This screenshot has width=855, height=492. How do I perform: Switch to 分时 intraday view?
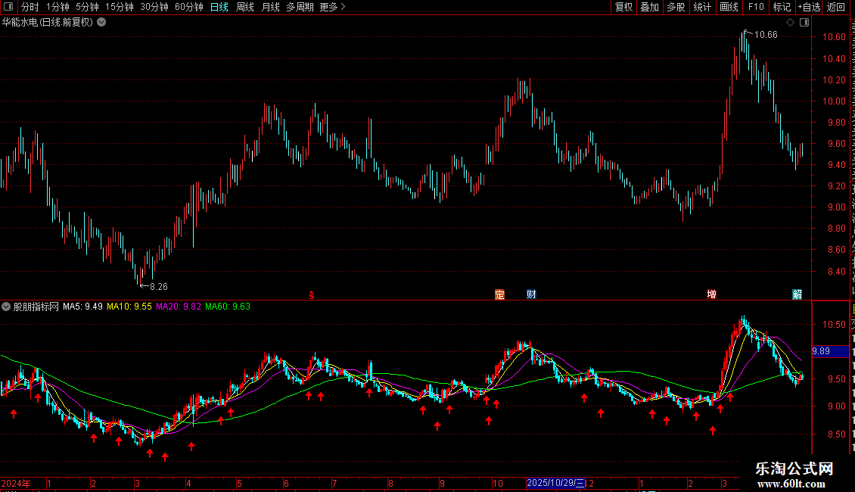(30, 7)
